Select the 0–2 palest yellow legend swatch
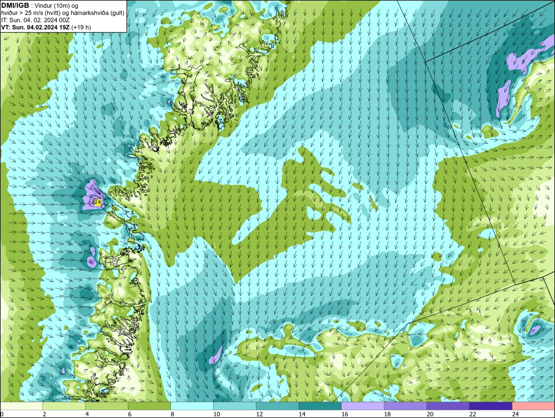The width and height of the screenshot is (555, 418). coord(22,406)
